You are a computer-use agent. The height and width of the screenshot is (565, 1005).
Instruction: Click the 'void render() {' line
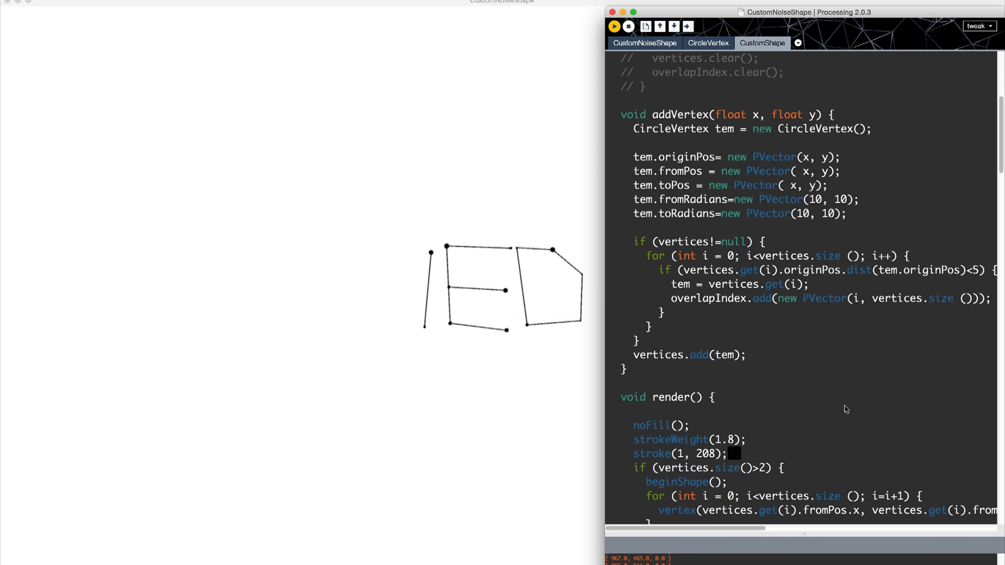[667, 397]
